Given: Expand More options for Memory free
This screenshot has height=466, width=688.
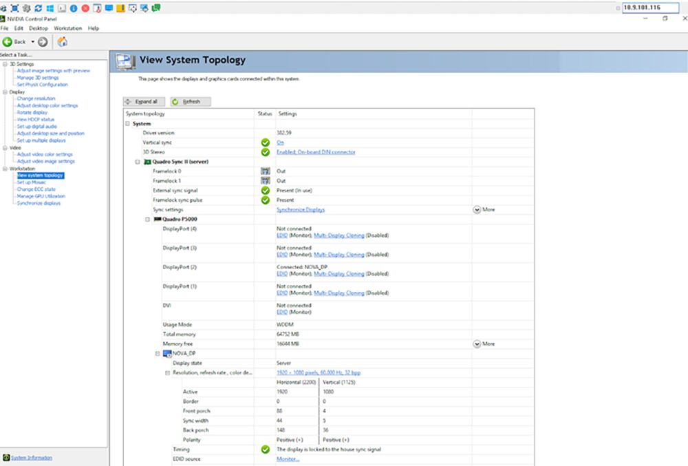Looking at the screenshot, I should click(x=484, y=344).
